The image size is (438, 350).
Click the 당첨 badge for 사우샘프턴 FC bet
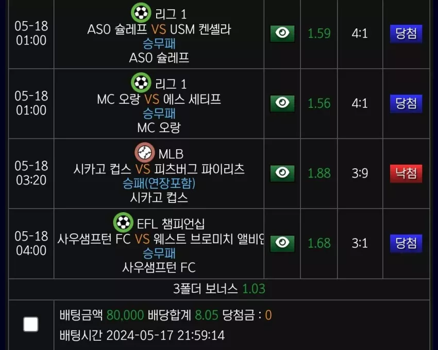click(406, 244)
